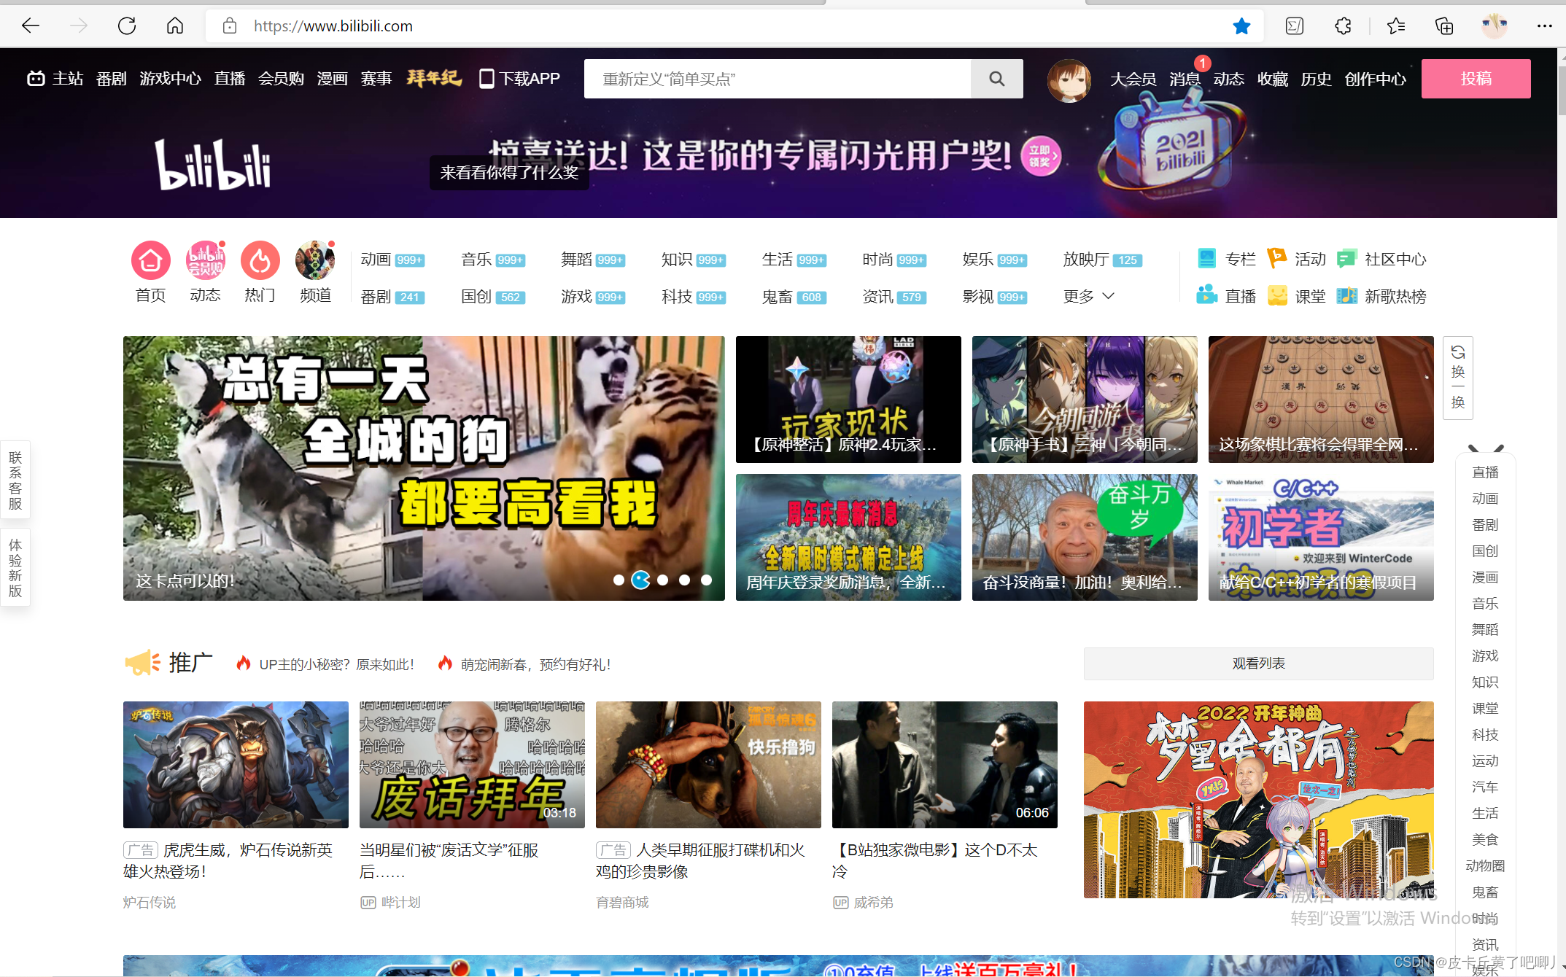Open 历史 history in header
This screenshot has height=977, width=1566.
tap(1317, 79)
